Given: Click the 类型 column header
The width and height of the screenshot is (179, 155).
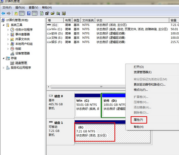Looking at the screenshot, I should tap(76, 20).
